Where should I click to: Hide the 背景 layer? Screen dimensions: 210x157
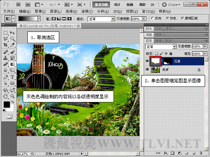147,69
